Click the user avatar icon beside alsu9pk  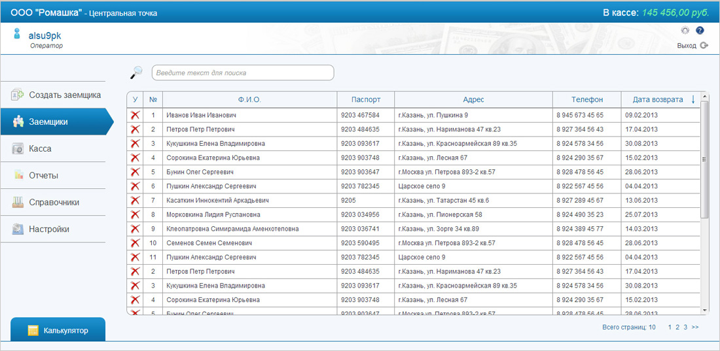[17, 33]
